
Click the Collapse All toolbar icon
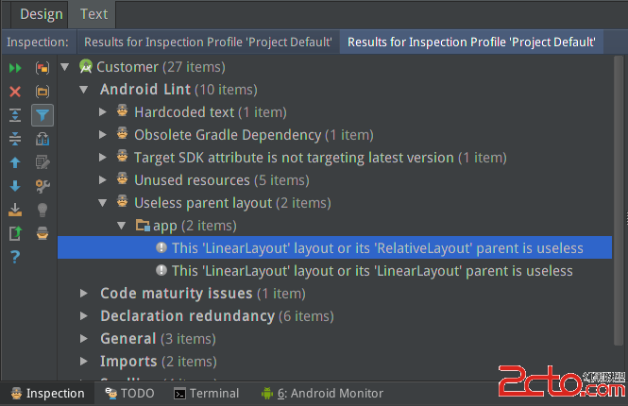(x=15, y=139)
